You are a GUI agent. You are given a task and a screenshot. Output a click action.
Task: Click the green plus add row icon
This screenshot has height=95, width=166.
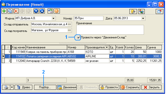pyautogui.click(x=4, y=11)
